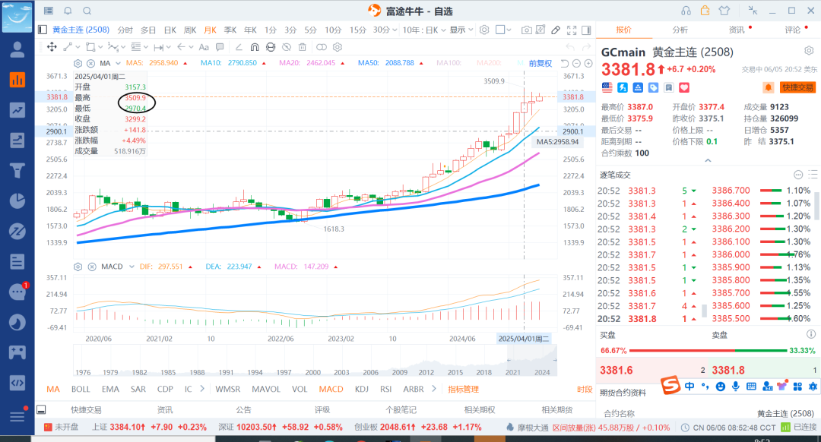Switch to the 分析 tab
This screenshot has width=821, height=442.
pos(680,30)
